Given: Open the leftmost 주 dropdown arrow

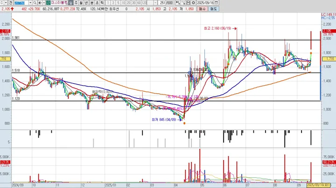Looking at the screenshot, I should 6,3.
